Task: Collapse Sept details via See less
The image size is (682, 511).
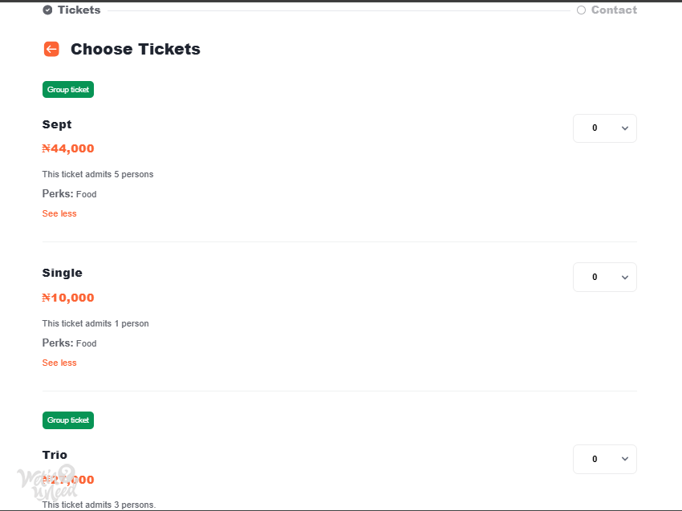Action: pyautogui.click(x=59, y=213)
